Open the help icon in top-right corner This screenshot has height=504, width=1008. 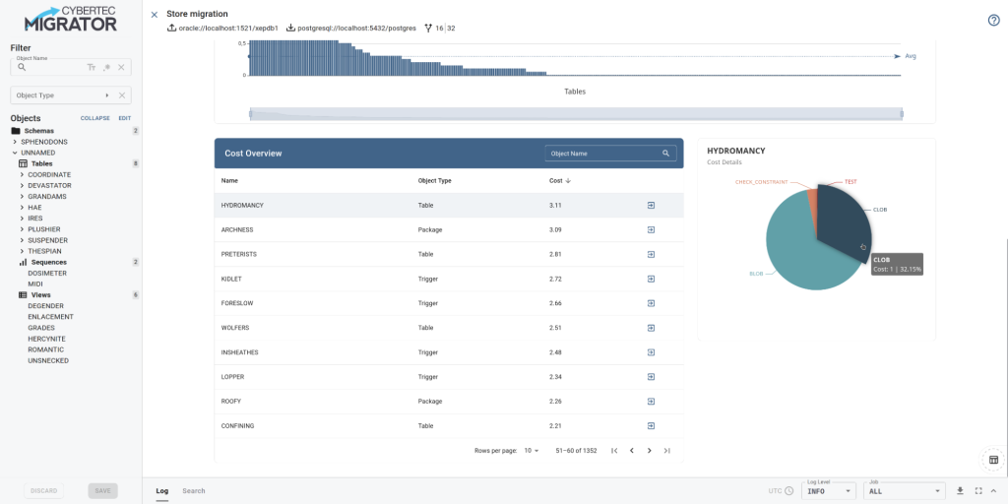click(993, 21)
